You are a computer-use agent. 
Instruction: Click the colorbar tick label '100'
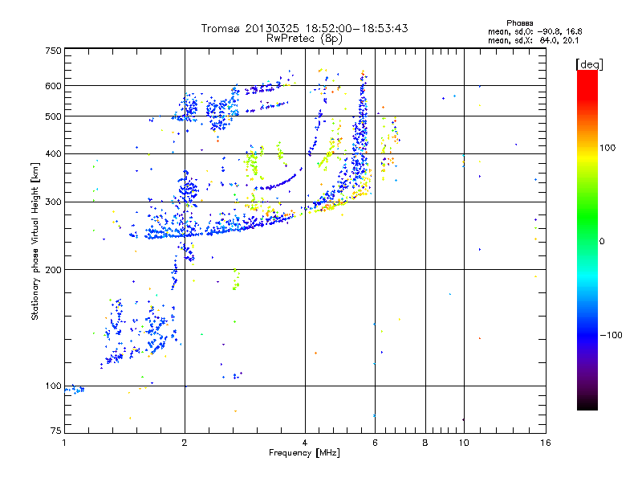[x=607, y=148]
